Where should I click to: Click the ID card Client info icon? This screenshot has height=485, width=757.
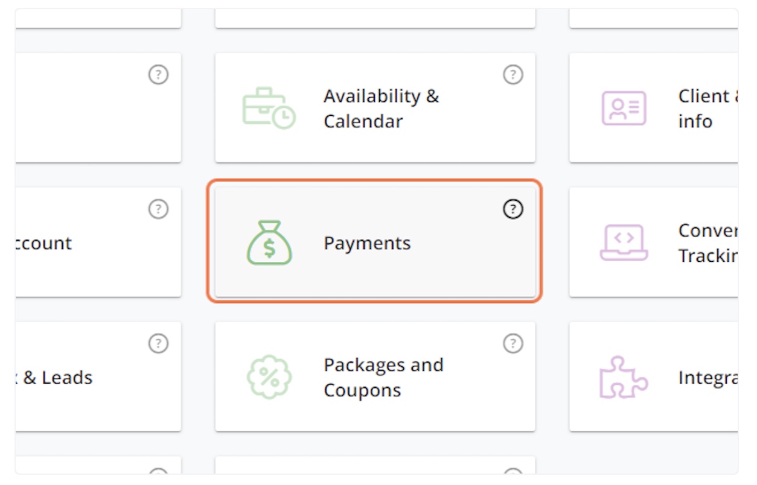tap(624, 109)
